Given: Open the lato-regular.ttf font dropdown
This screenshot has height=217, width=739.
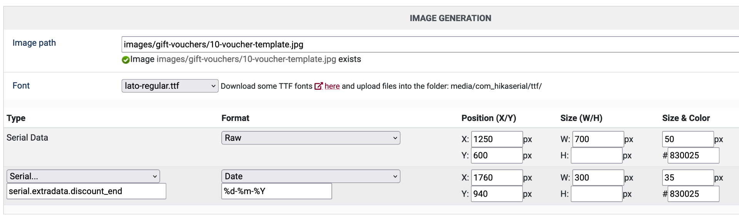Looking at the screenshot, I should [170, 86].
